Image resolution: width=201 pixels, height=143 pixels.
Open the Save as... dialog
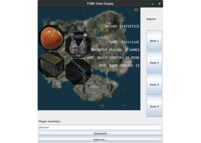[100, 140]
